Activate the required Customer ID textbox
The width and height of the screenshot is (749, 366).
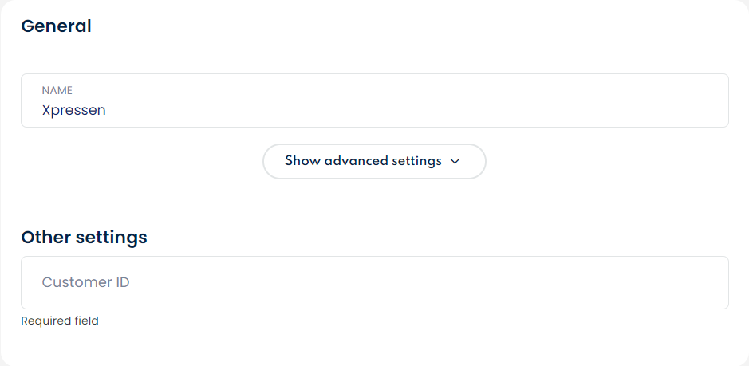[x=374, y=282]
